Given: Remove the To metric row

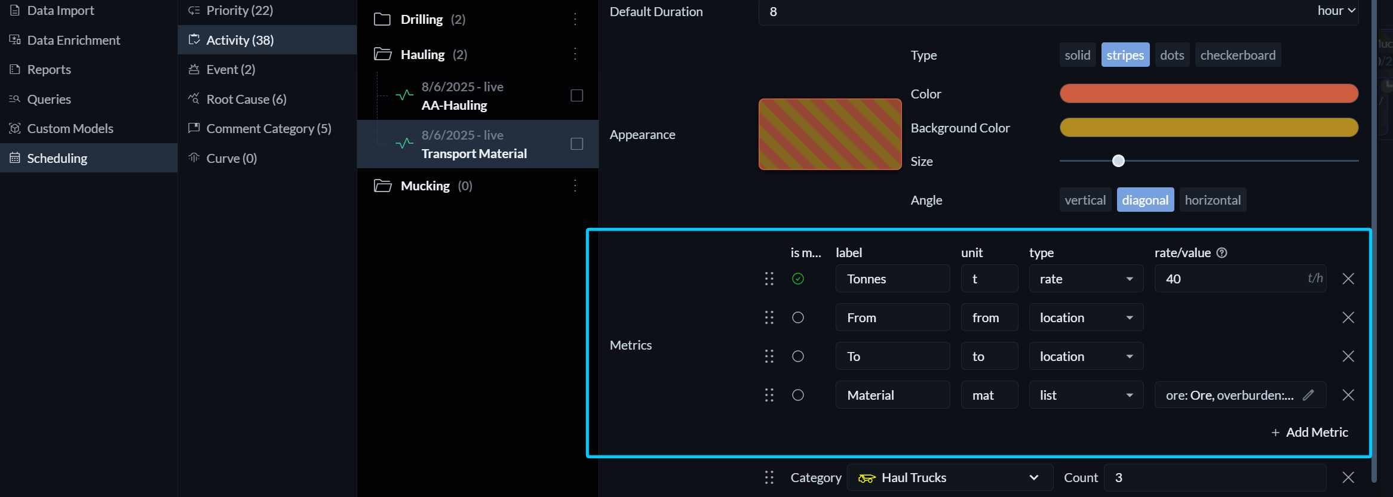Looking at the screenshot, I should (x=1348, y=356).
